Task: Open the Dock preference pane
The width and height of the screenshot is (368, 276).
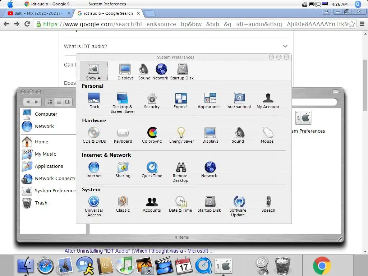Action: pos(94,101)
